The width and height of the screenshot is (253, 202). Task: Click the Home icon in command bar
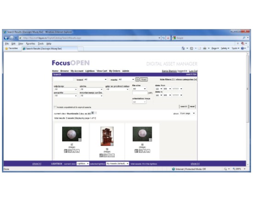(183, 48)
